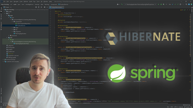
Task: Select FetchingApplicationTests in project tree
Action: coord(22,44)
